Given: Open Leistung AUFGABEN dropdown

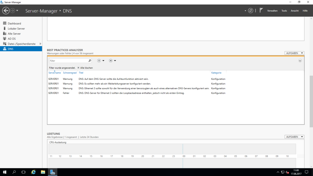Looking at the screenshot, I should pos(294,137).
